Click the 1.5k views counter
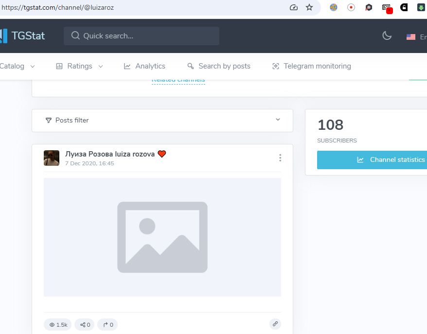Viewport: 427px width, 334px height. [x=58, y=324]
